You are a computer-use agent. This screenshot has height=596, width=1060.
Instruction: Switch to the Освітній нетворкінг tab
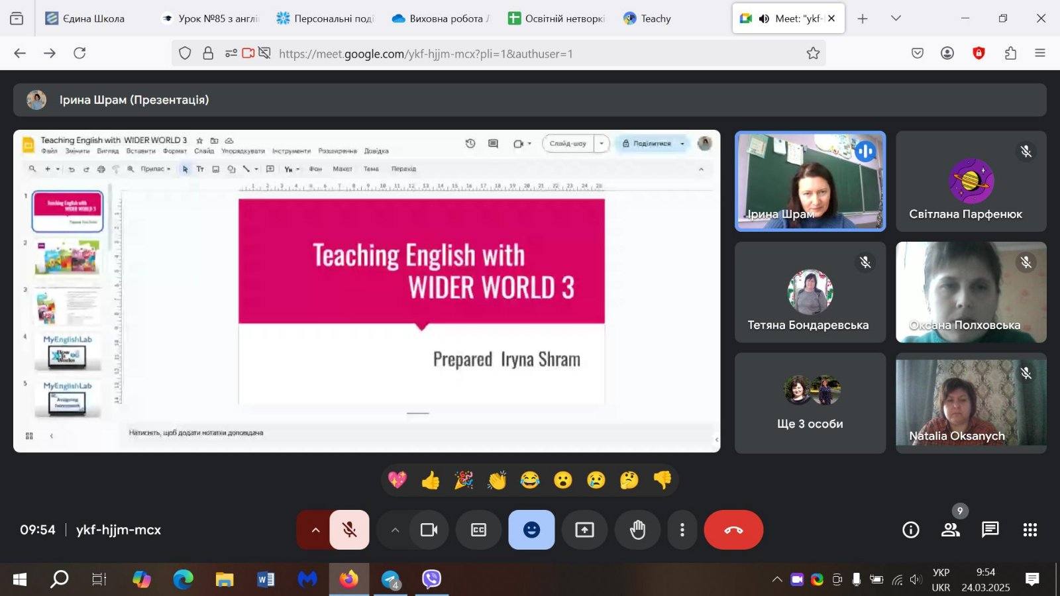coord(556,19)
